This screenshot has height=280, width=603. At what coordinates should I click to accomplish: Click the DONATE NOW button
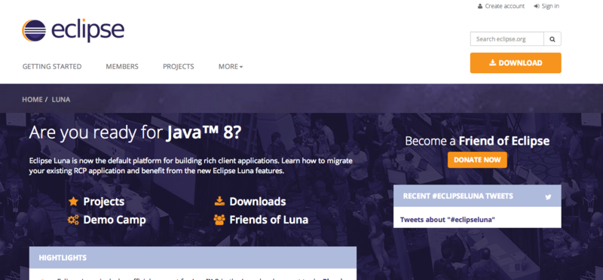pyautogui.click(x=477, y=160)
